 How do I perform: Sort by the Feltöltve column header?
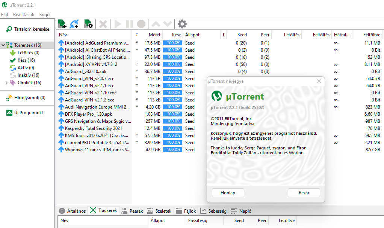[368, 35]
